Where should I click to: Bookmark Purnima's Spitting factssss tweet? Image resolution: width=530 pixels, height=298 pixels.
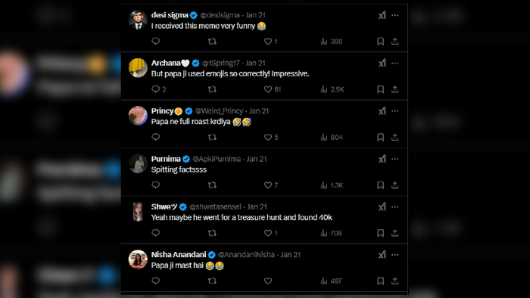(x=380, y=185)
